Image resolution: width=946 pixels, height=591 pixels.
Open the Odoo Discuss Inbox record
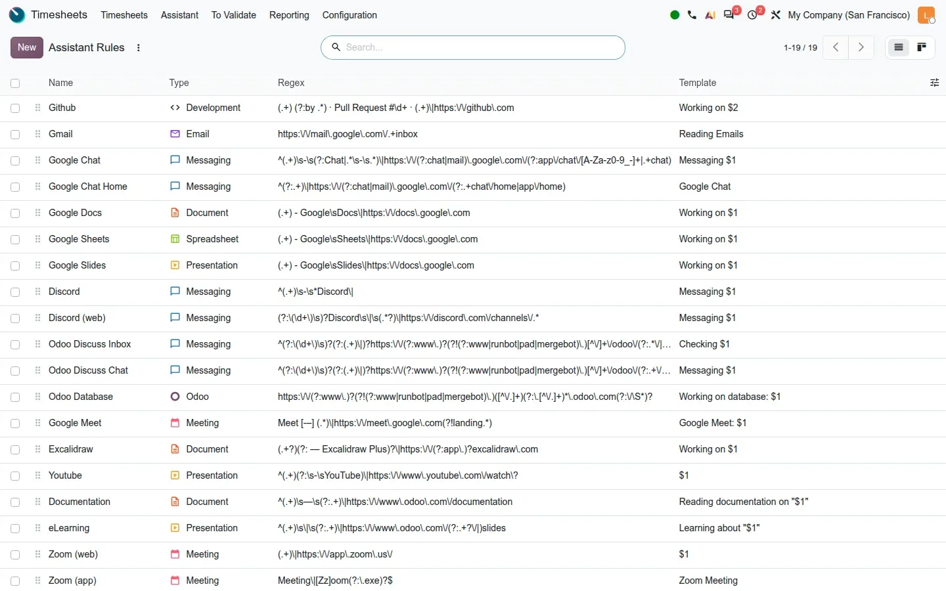click(x=89, y=344)
